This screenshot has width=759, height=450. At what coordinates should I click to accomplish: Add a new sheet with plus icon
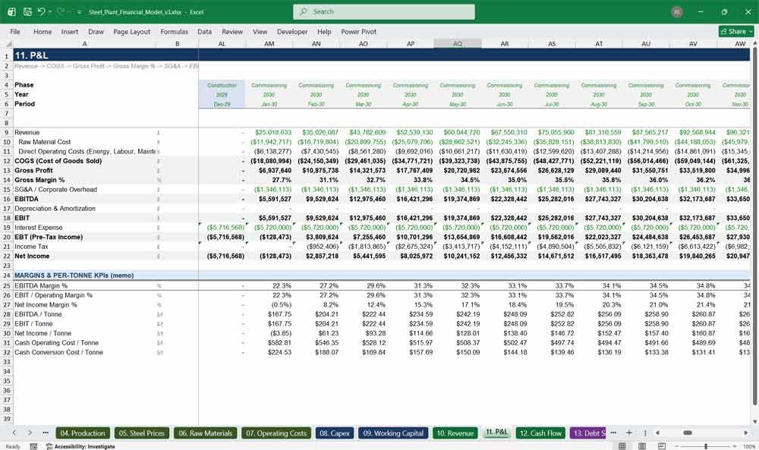tap(628, 433)
